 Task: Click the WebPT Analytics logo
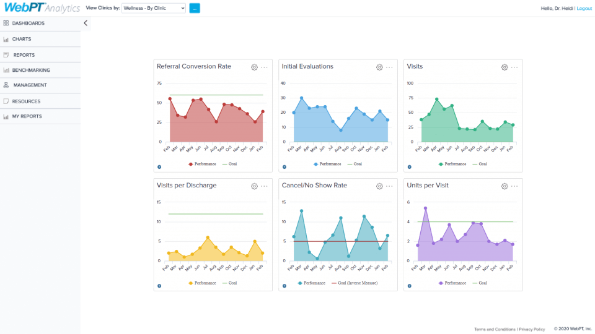point(40,8)
